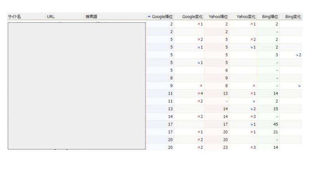Click the lone Bing変化 down arrow in the Google rank 9 row

299,86
